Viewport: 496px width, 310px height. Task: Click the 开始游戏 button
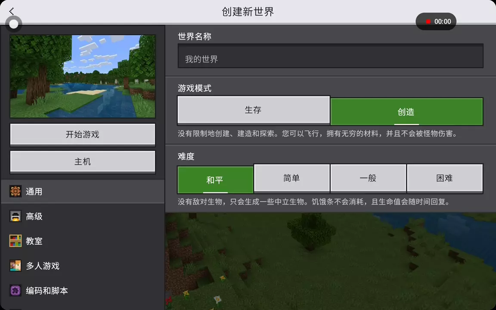tap(83, 135)
